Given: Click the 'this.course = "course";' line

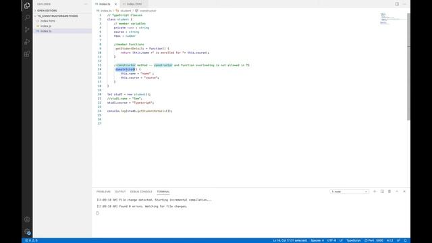Looking at the screenshot, I should coord(140,78).
